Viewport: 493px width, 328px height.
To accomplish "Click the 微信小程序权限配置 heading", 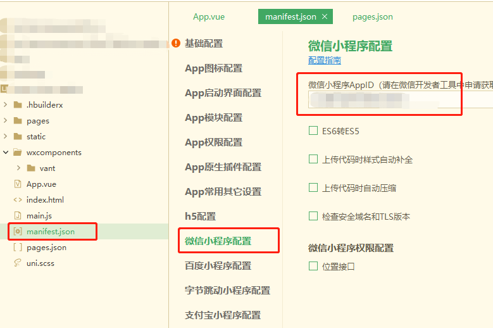I will (351, 248).
